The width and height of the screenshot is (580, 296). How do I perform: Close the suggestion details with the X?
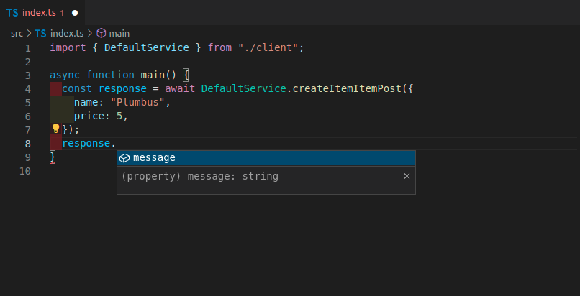tap(407, 176)
